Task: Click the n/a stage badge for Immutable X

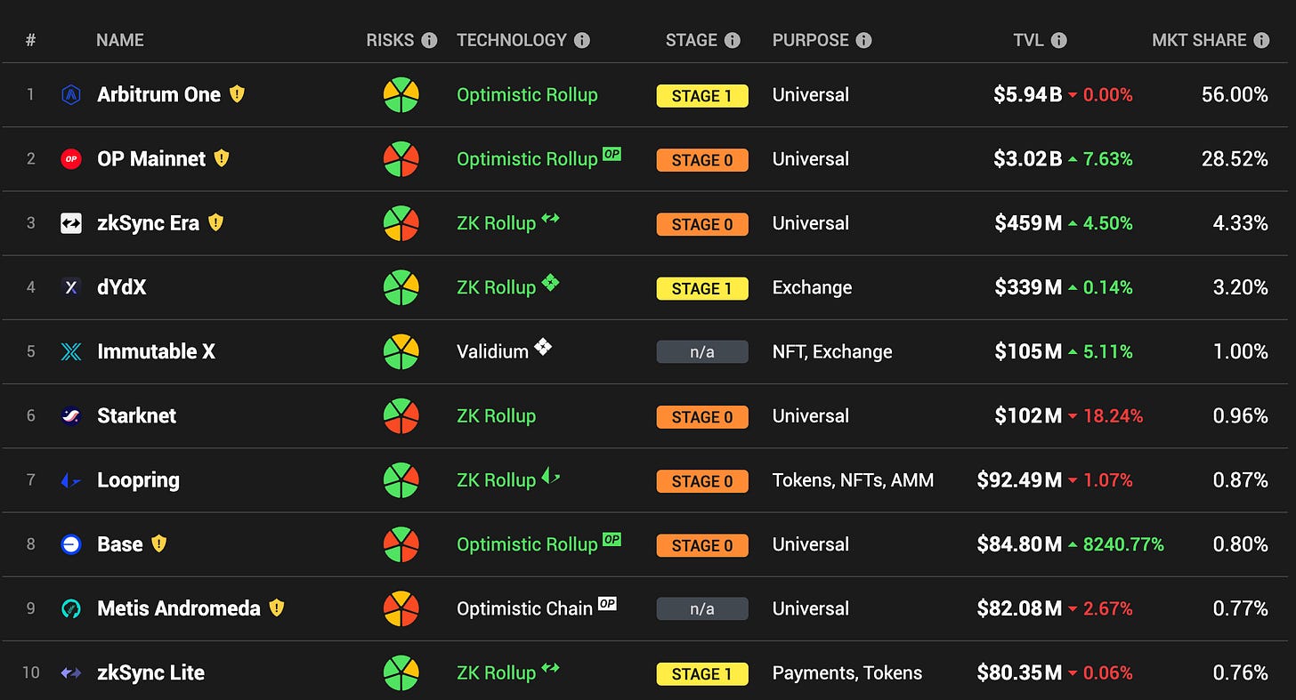Action: (702, 352)
